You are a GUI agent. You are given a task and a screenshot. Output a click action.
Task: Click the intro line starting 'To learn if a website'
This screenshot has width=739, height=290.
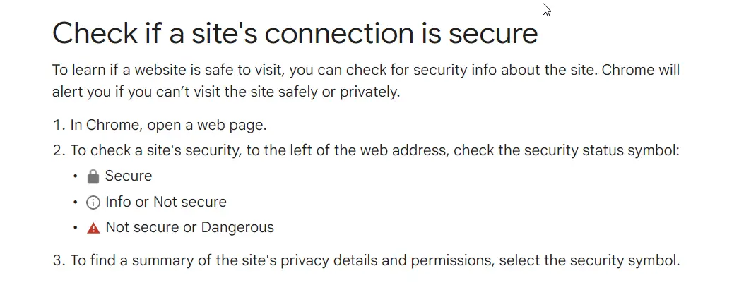pyautogui.click(x=366, y=70)
